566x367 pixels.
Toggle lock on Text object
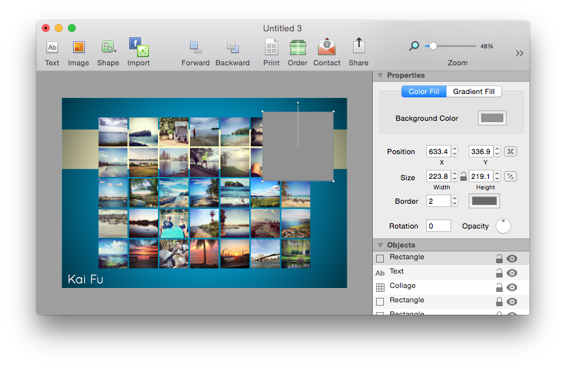point(499,273)
